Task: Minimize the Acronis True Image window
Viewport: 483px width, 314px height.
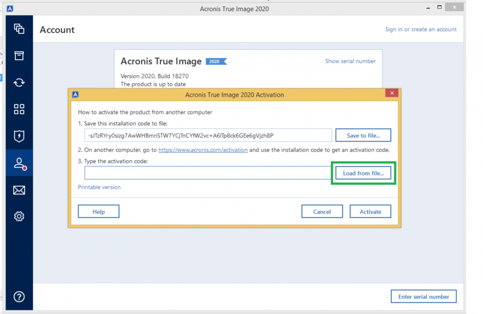Action: 428,8
